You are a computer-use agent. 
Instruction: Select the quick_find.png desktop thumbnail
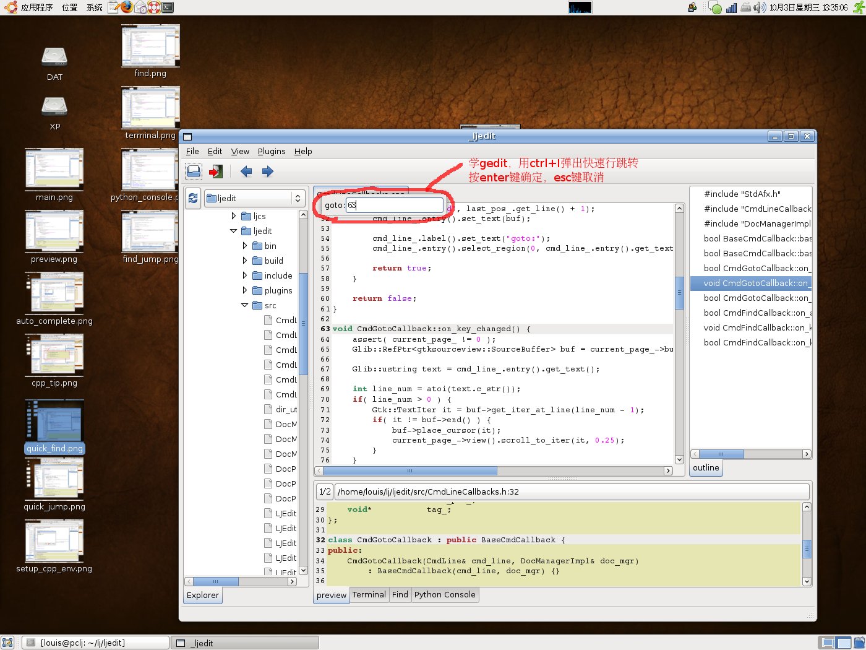pos(54,420)
